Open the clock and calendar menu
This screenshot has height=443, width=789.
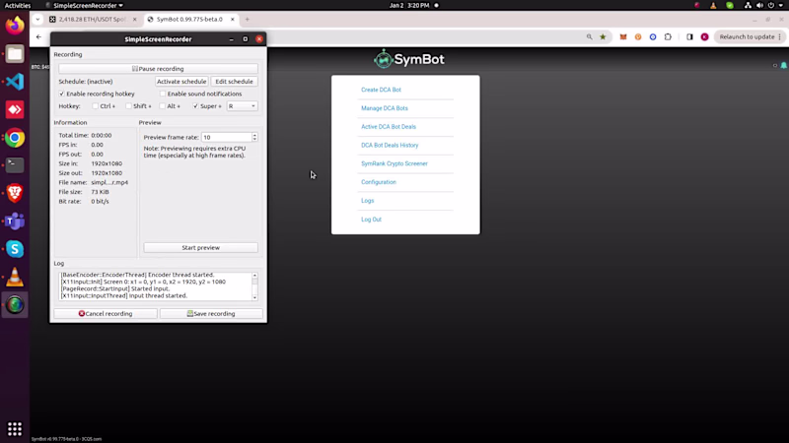[x=409, y=6]
